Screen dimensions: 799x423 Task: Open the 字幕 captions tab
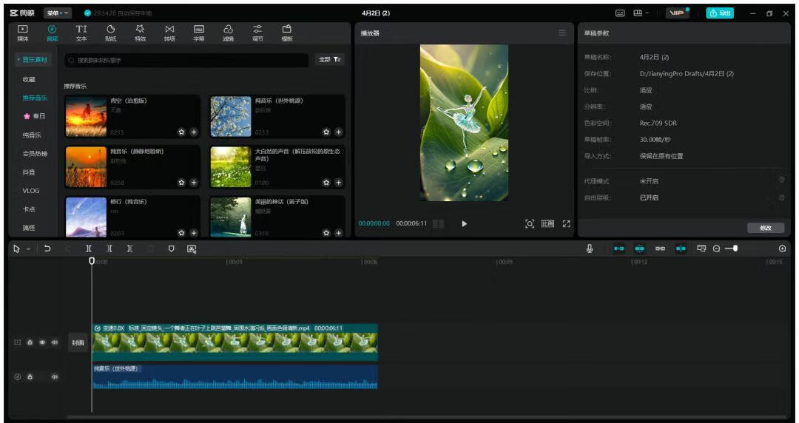(199, 33)
